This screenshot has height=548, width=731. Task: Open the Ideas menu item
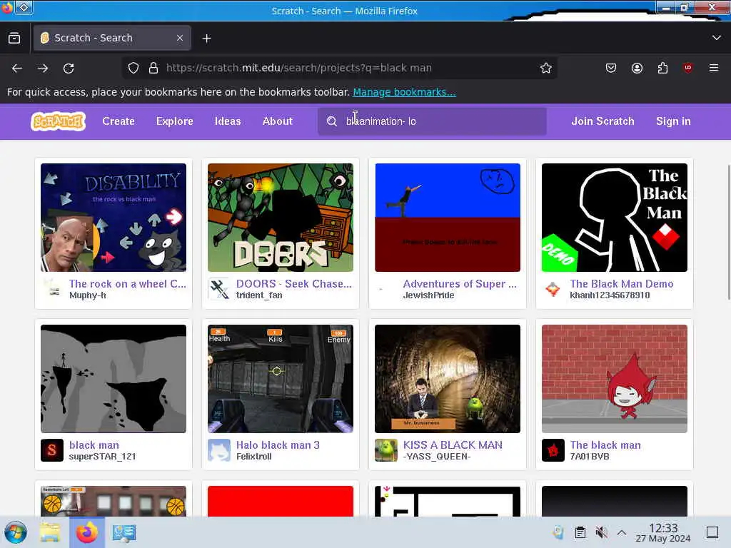pyautogui.click(x=228, y=121)
